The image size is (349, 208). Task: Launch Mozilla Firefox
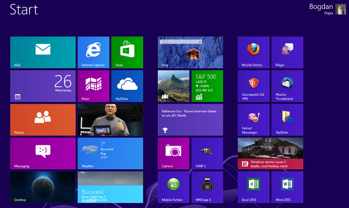point(254,52)
